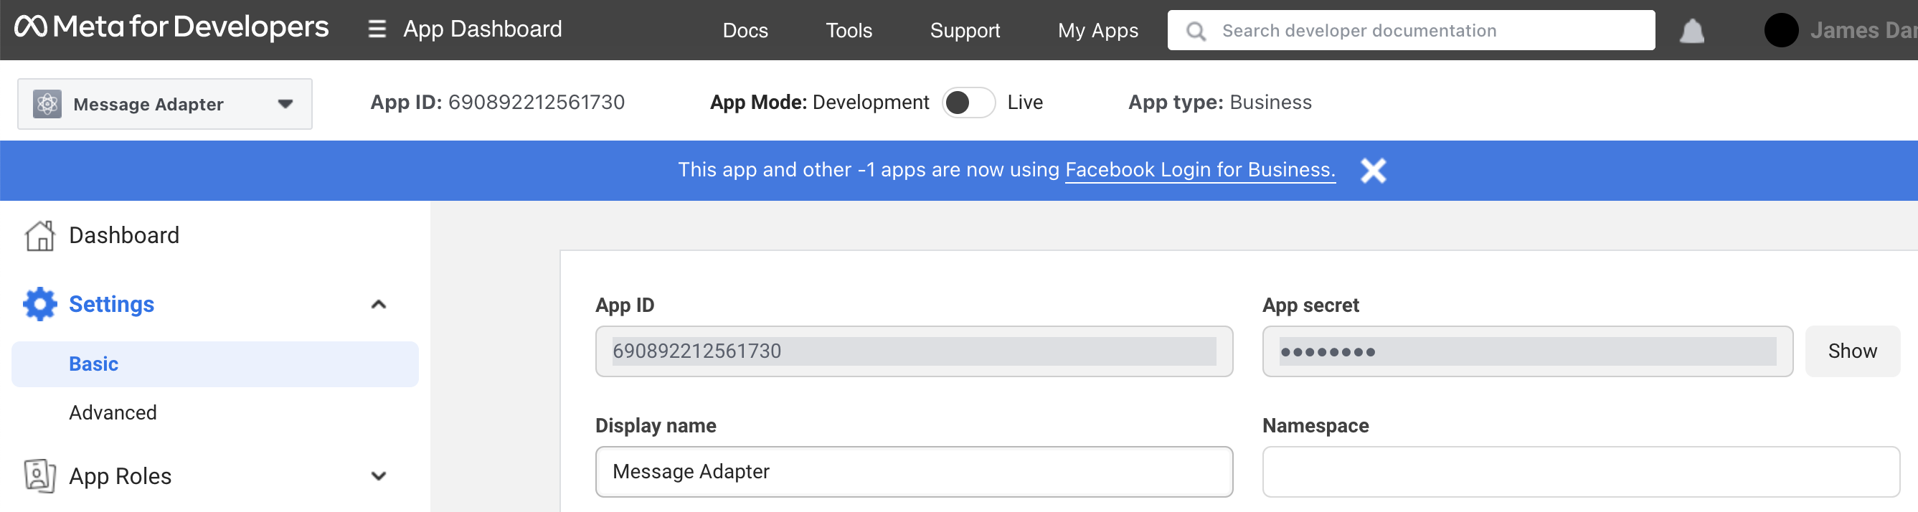Click the empty Namespace field
This screenshot has height=512, width=1918.
1581,472
